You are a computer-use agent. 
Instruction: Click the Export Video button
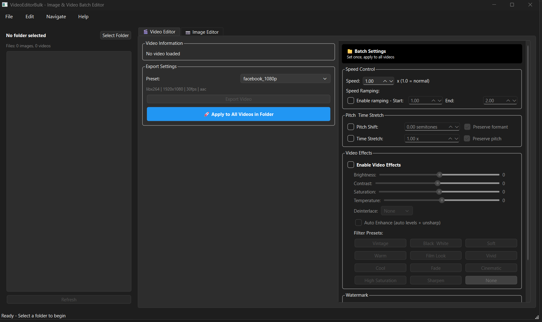238,99
